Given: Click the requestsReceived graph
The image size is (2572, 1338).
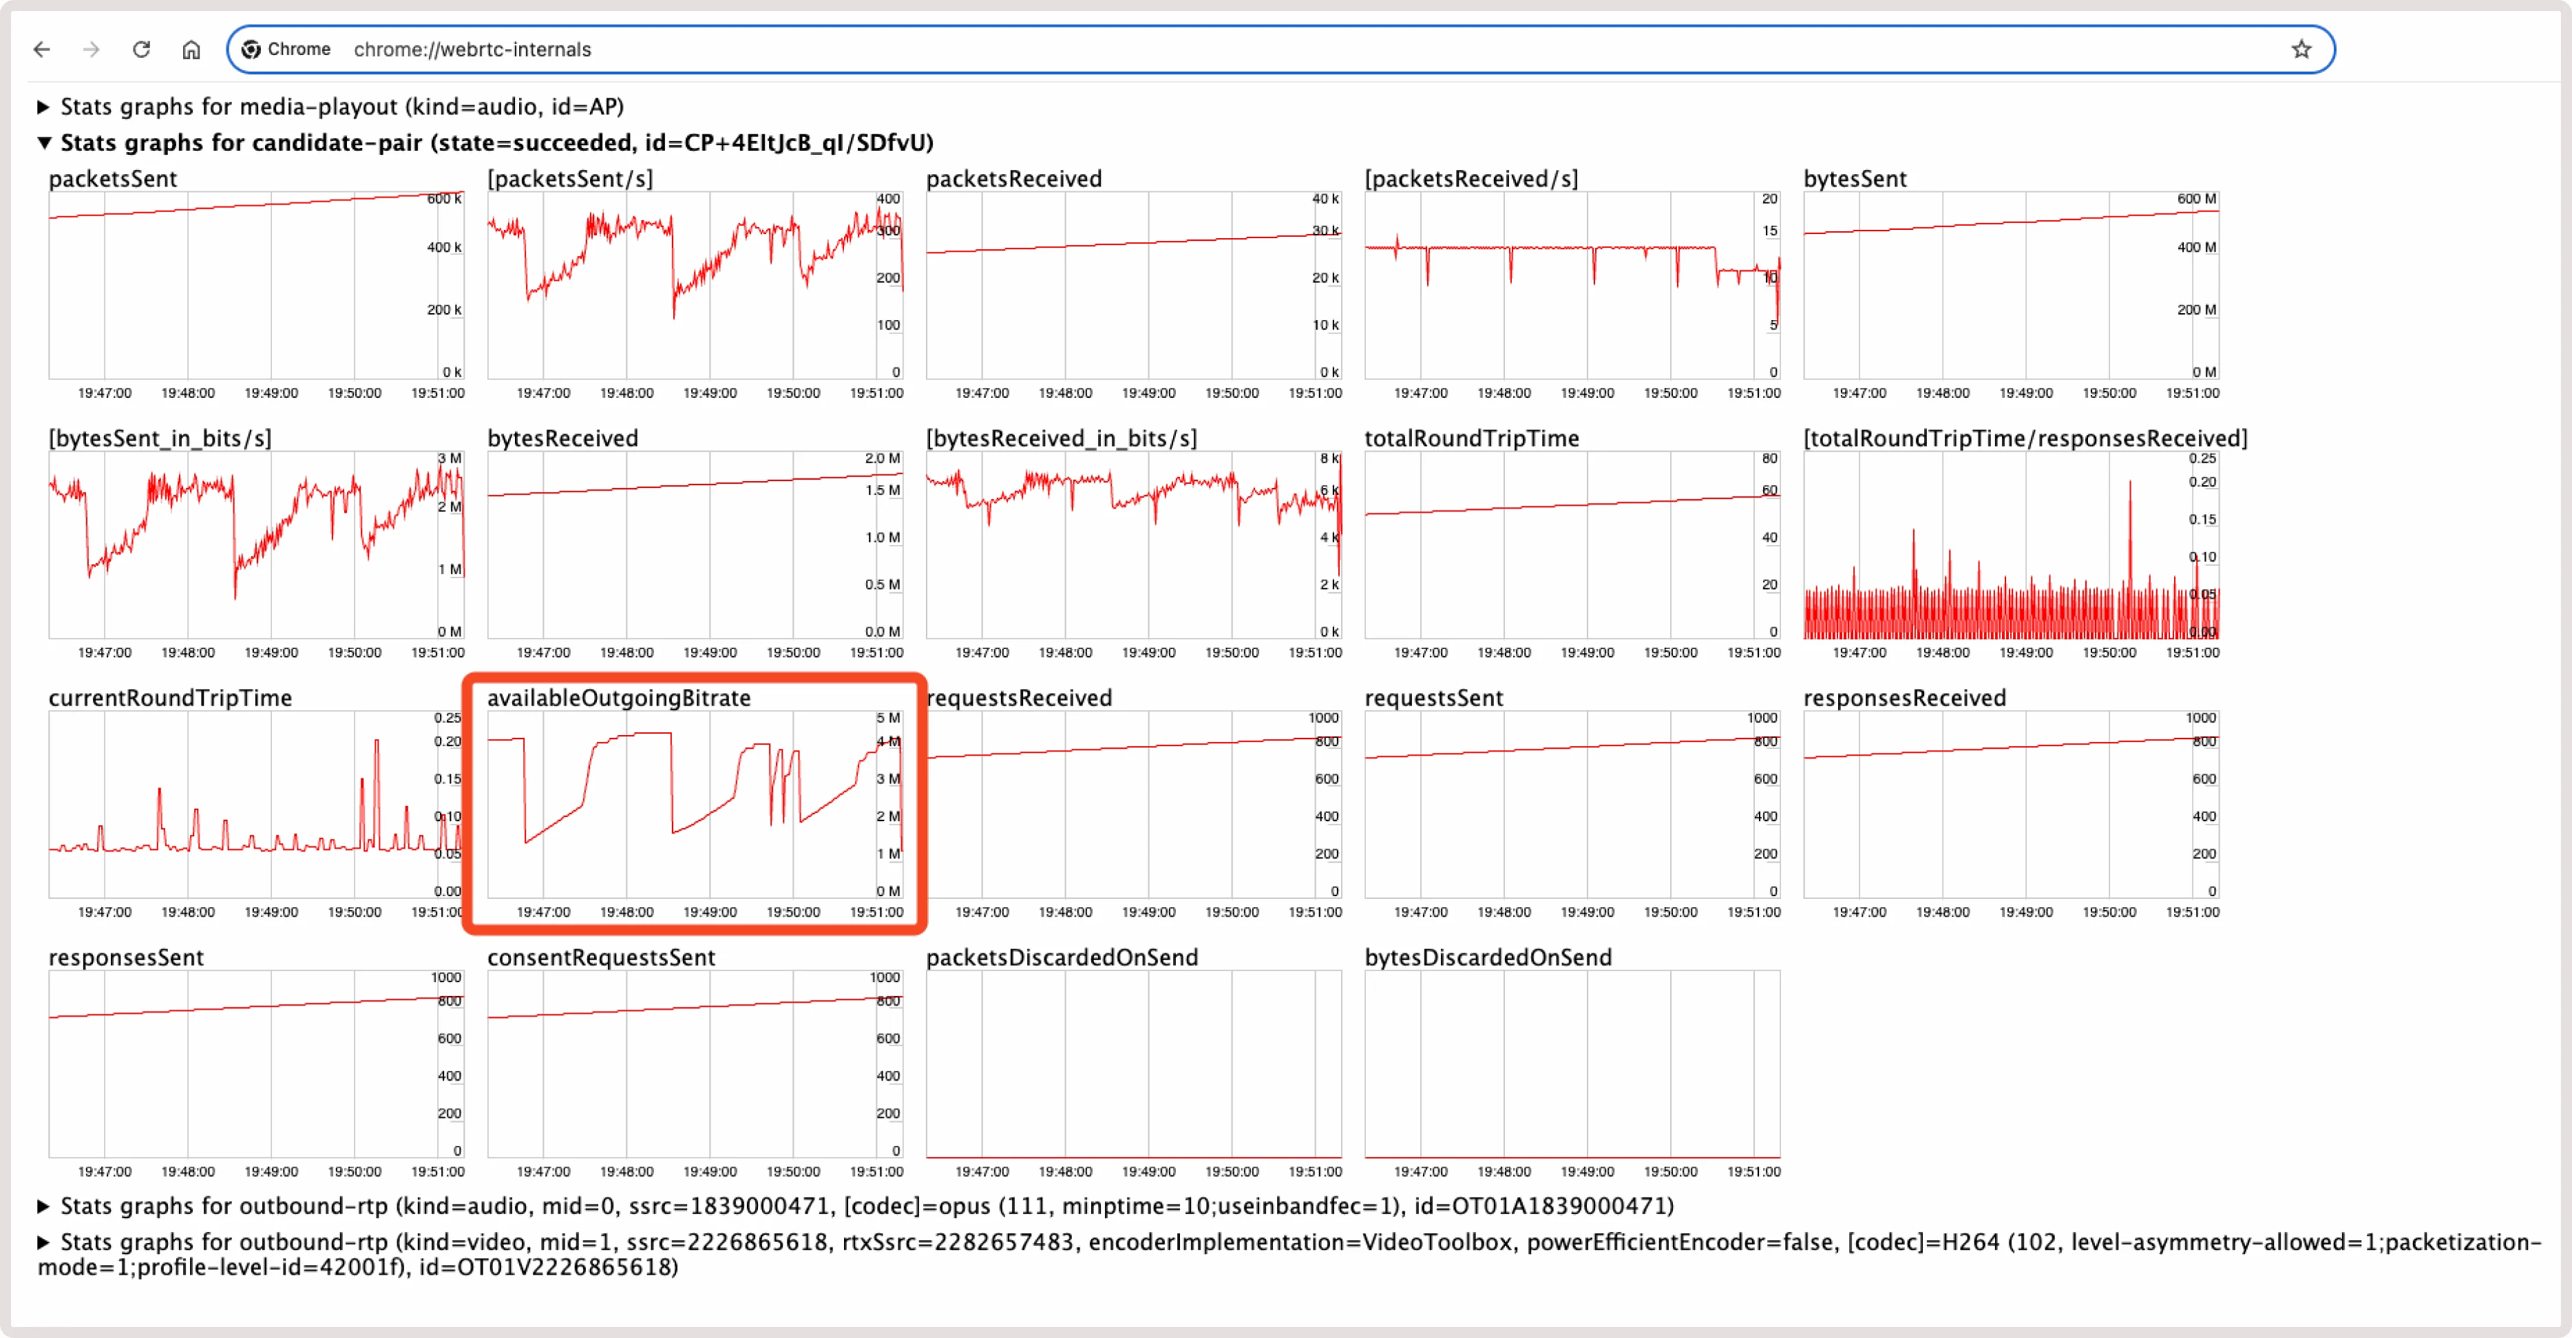Looking at the screenshot, I should click(x=1135, y=805).
